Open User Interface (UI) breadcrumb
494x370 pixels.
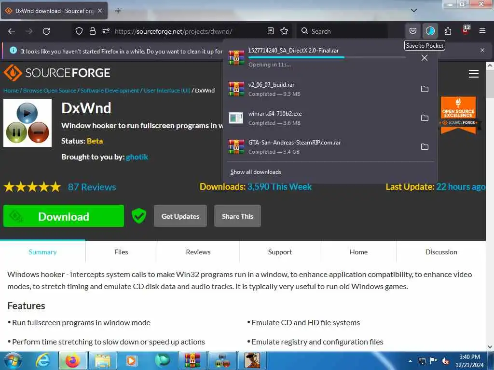click(167, 90)
